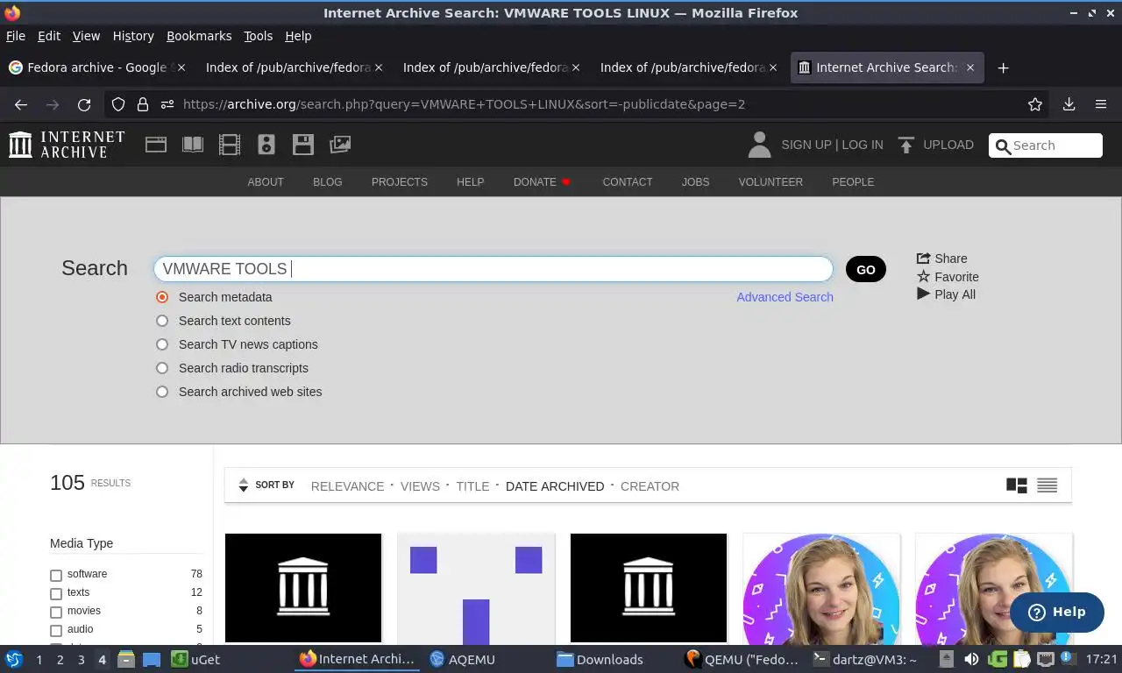Switch to AQEMU taskbar window
Screen dimensions: 1122x673
(x=463, y=659)
